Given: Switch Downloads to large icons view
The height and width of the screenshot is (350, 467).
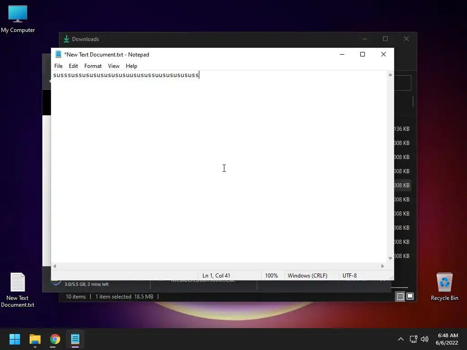Looking at the screenshot, I should pyautogui.click(x=410, y=296).
